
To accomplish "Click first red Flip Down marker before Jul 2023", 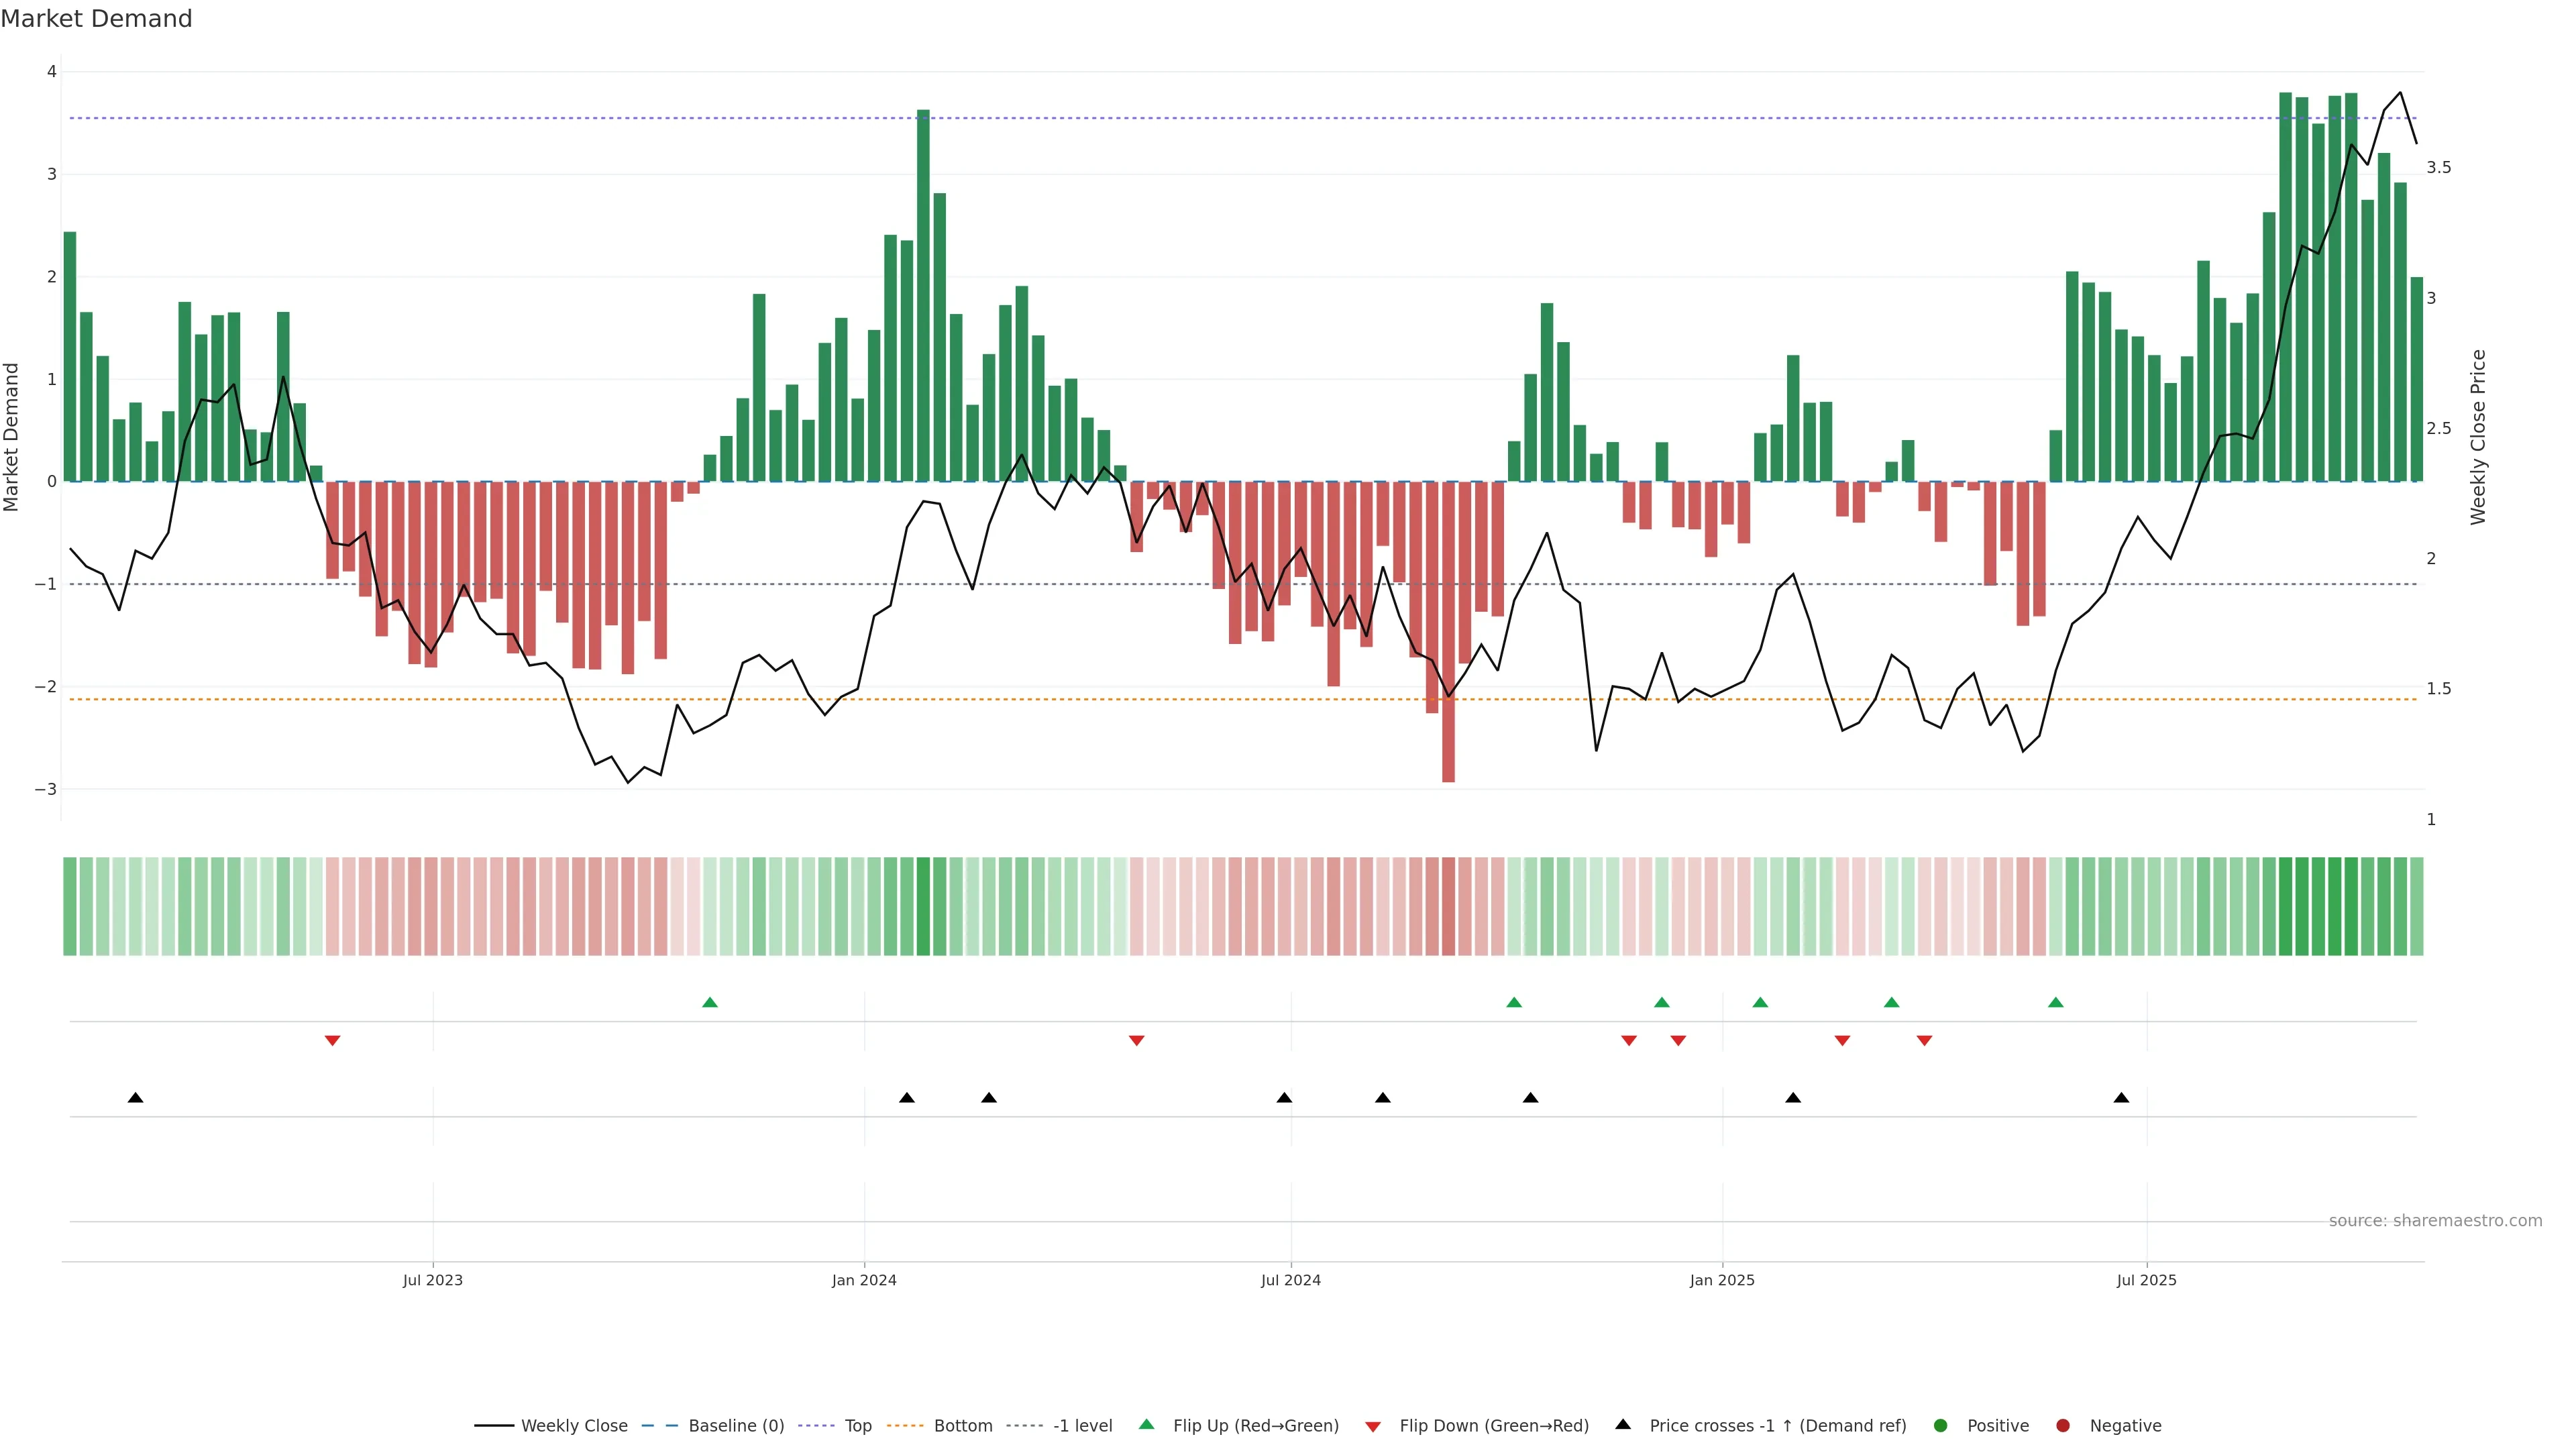I will 333,1041.
